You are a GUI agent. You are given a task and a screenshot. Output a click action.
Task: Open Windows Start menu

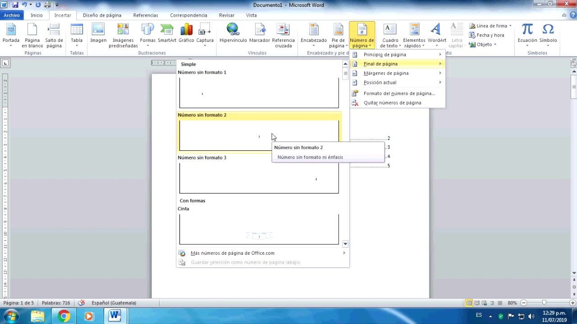pyautogui.click(x=10, y=316)
